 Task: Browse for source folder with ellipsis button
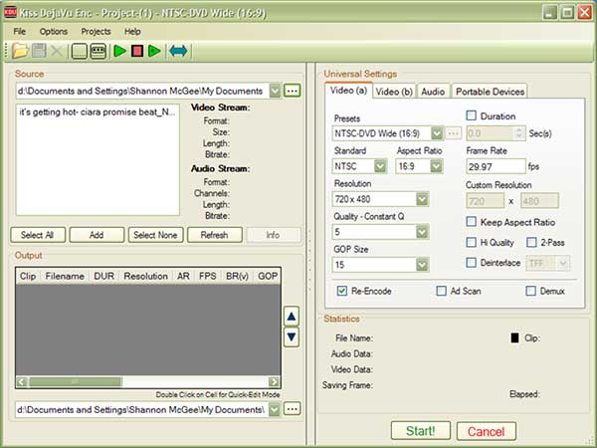pos(292,91)
